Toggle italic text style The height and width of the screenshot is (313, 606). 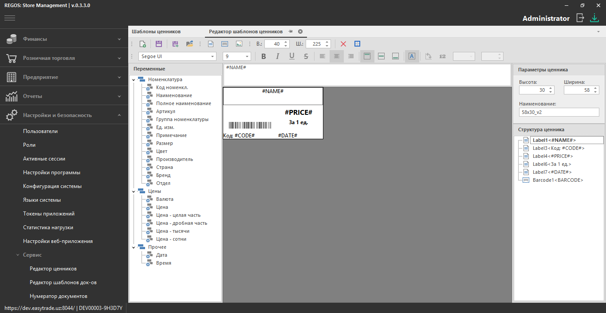[278, 56]
